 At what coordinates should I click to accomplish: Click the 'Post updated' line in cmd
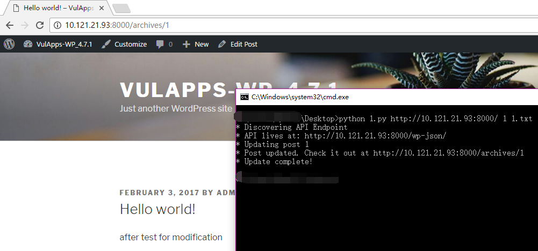pyautogui.click(x=380, y=153)
